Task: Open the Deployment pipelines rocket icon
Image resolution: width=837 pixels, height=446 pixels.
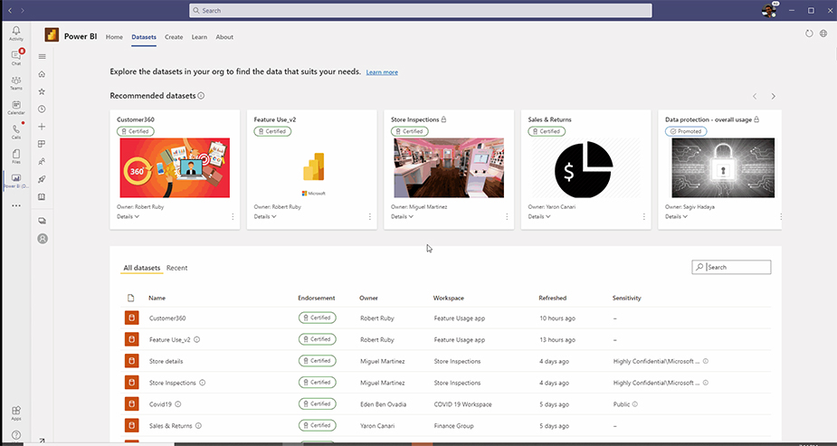Action: click(x=43, y=179)
